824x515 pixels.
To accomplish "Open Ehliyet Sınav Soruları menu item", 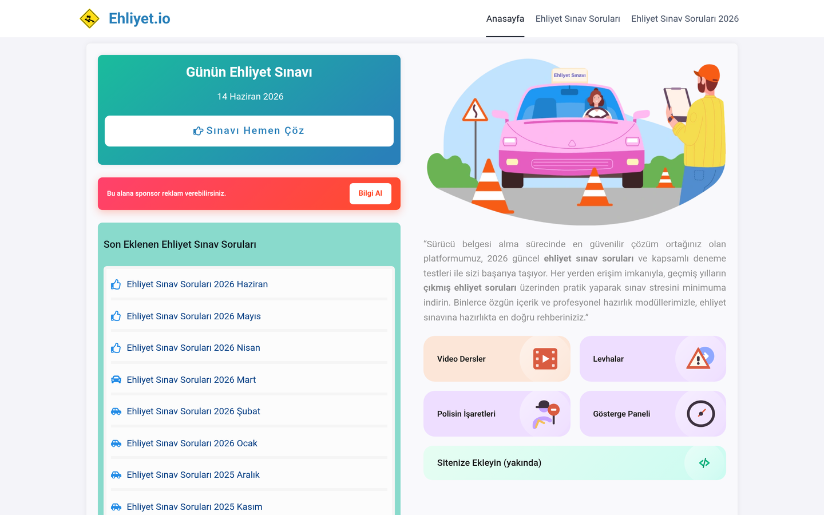I will pos(578,19).
